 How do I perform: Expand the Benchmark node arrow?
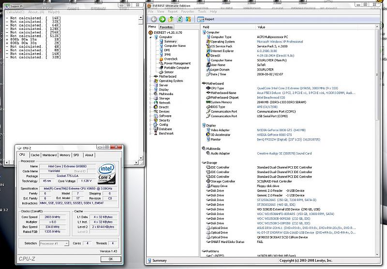point(150,134)
